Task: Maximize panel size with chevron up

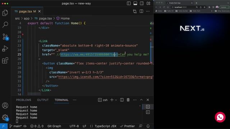Action: 141,100
